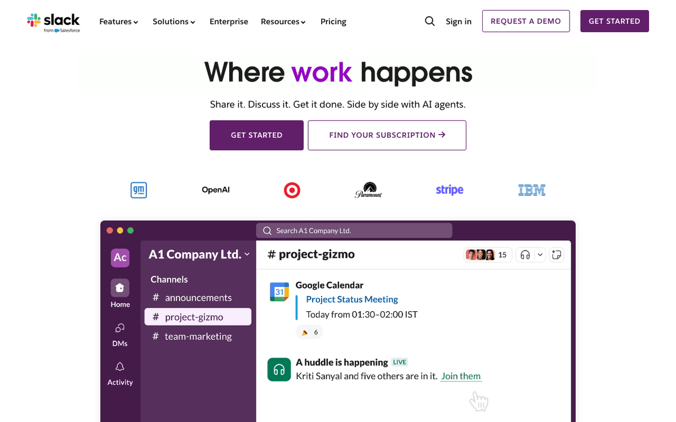Open the Activity bell icon
Screen dimensions: 676x422
[x=120, y=366]
